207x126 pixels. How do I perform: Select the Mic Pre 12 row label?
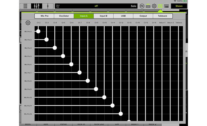pos(28,114)
